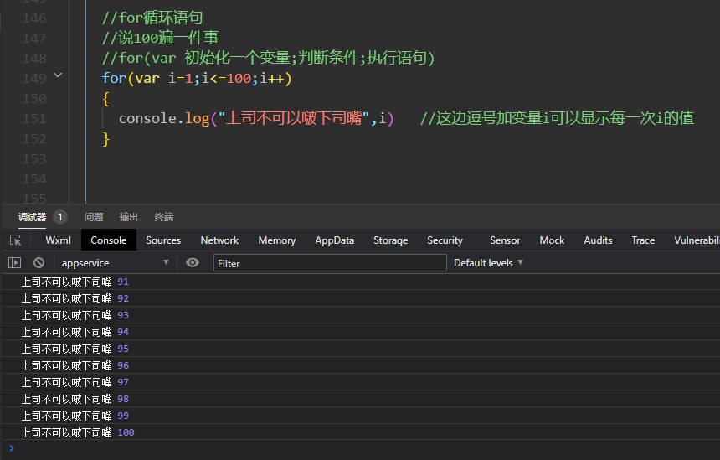
Task: Open the Sensor tab
Action: tap(505, 240)
